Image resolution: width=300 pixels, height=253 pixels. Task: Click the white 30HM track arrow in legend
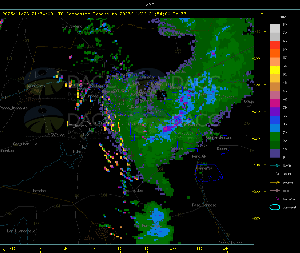[x=275, y=174]
